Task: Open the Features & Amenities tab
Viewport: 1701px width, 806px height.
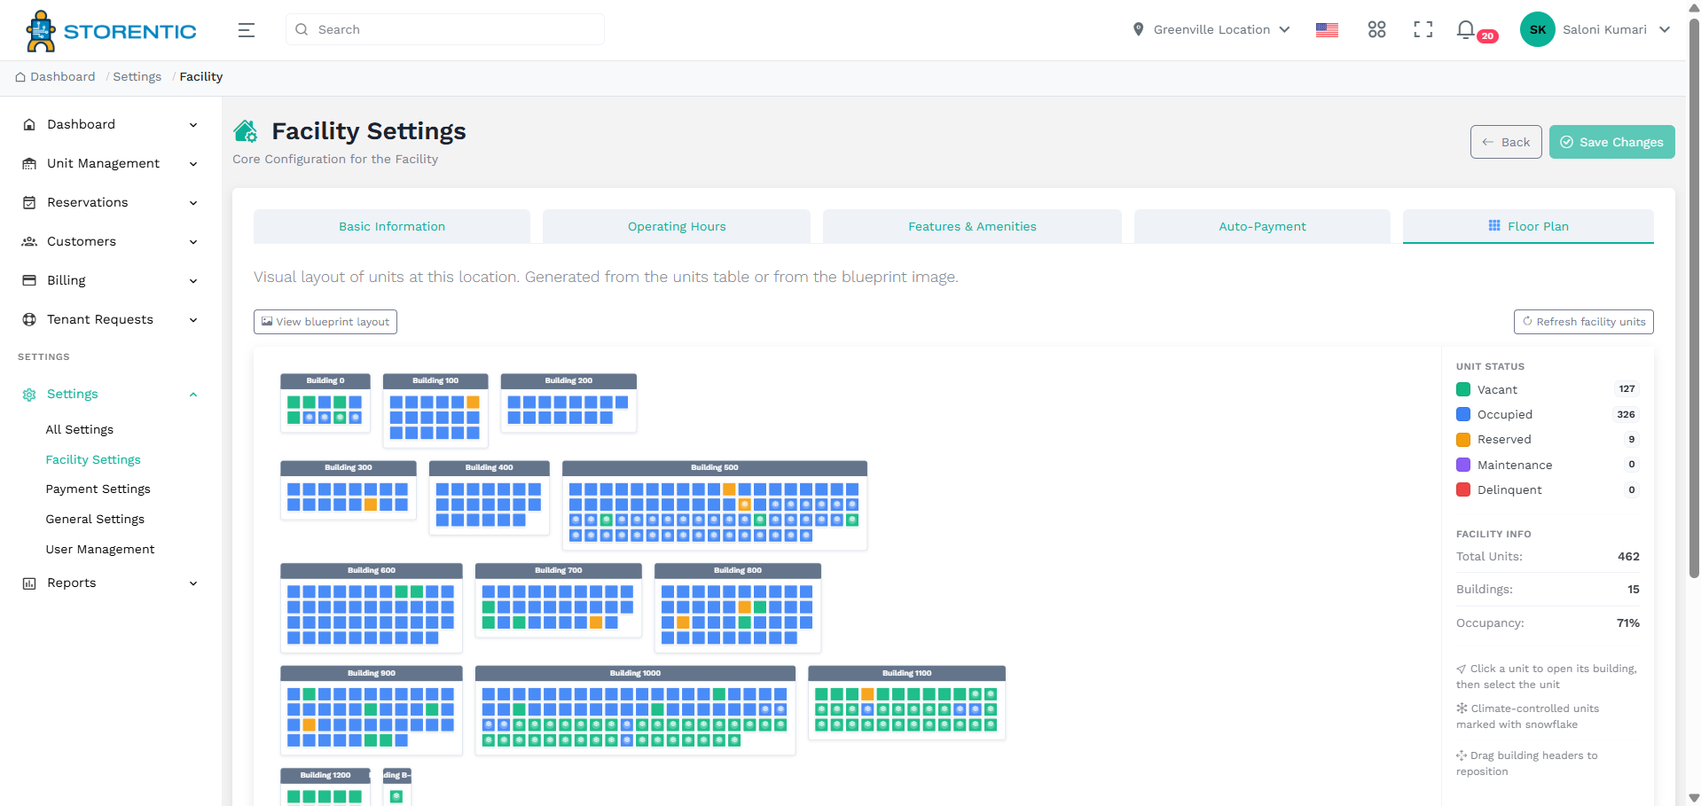Action: coord(972,226)
